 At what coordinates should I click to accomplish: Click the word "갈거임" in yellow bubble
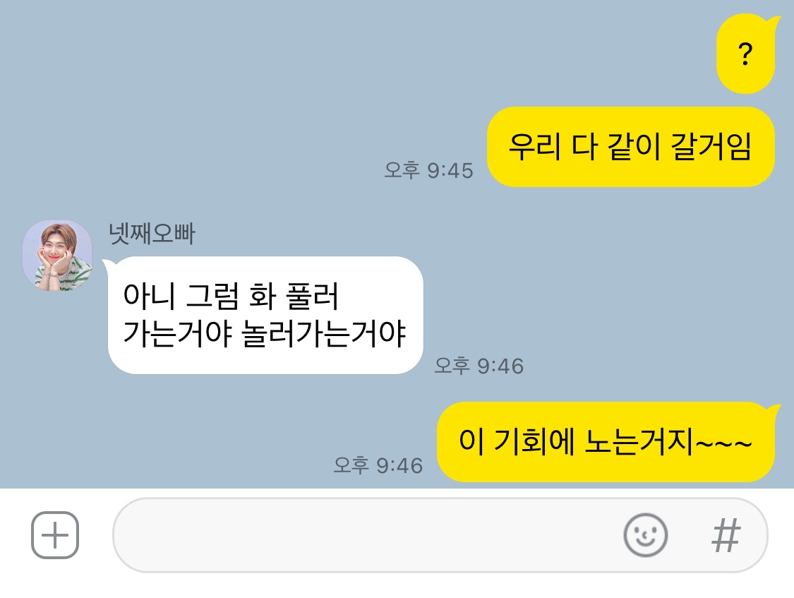coord(711,146)
